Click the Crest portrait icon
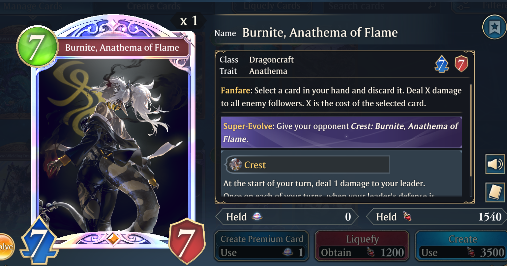The height and width of the screenshot is (266, 507). coord(235,165)
